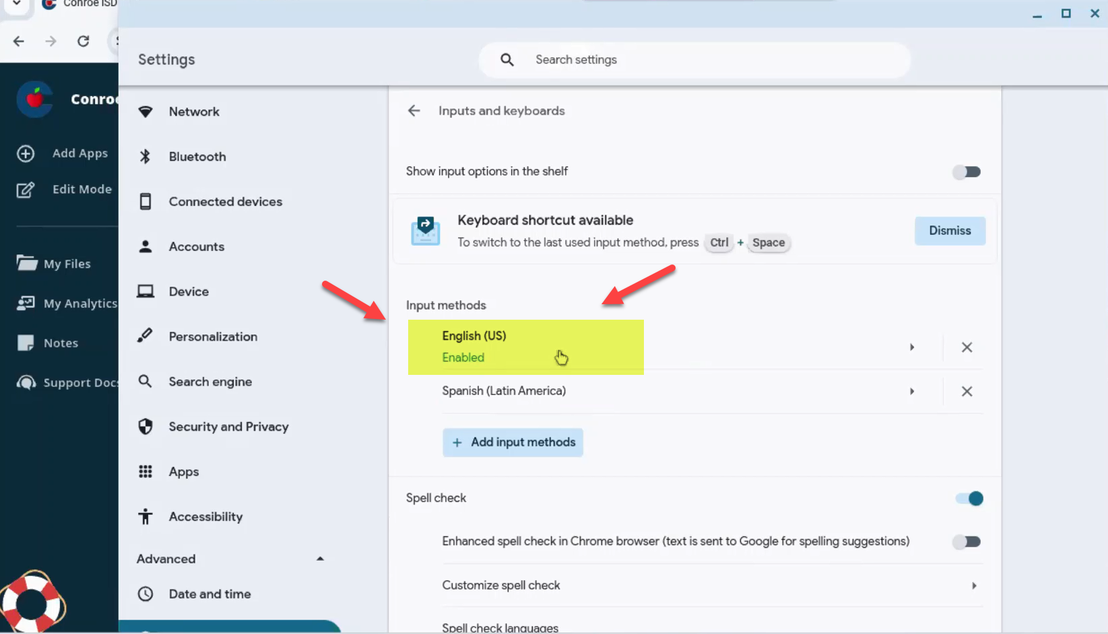This screenshot has width=1108, height=634.
Task: Expand English (US) input method options
Action: tap(912, 347)
